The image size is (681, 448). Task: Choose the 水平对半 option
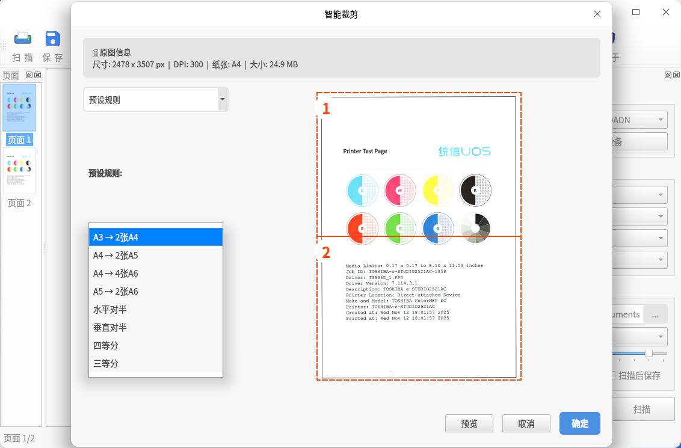pyautogui.click(x=155, y=310)
